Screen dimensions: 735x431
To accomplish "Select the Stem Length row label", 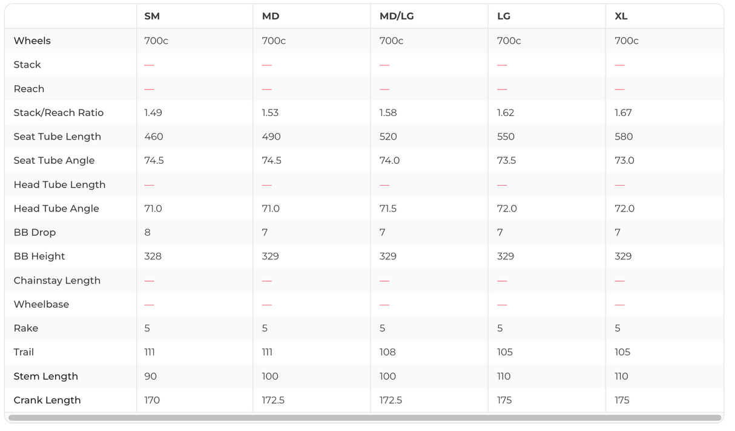I will click(x=46, y=376).
